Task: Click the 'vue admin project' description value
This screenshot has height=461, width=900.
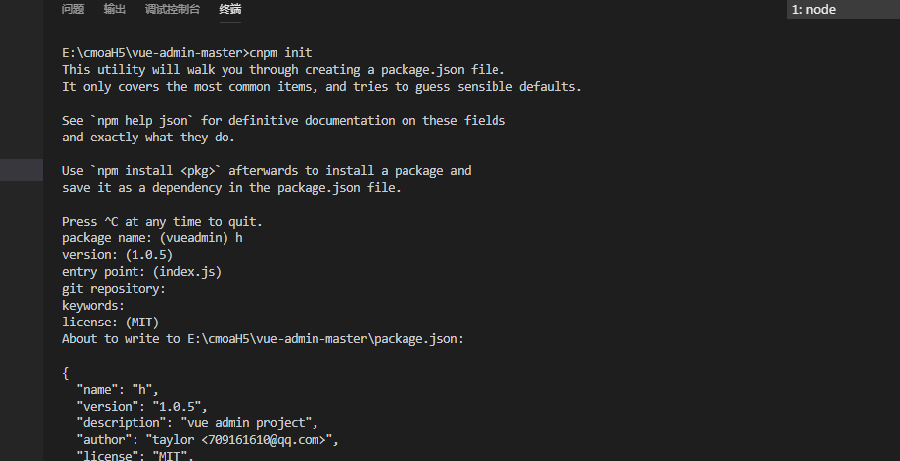Action: (249, 423)
